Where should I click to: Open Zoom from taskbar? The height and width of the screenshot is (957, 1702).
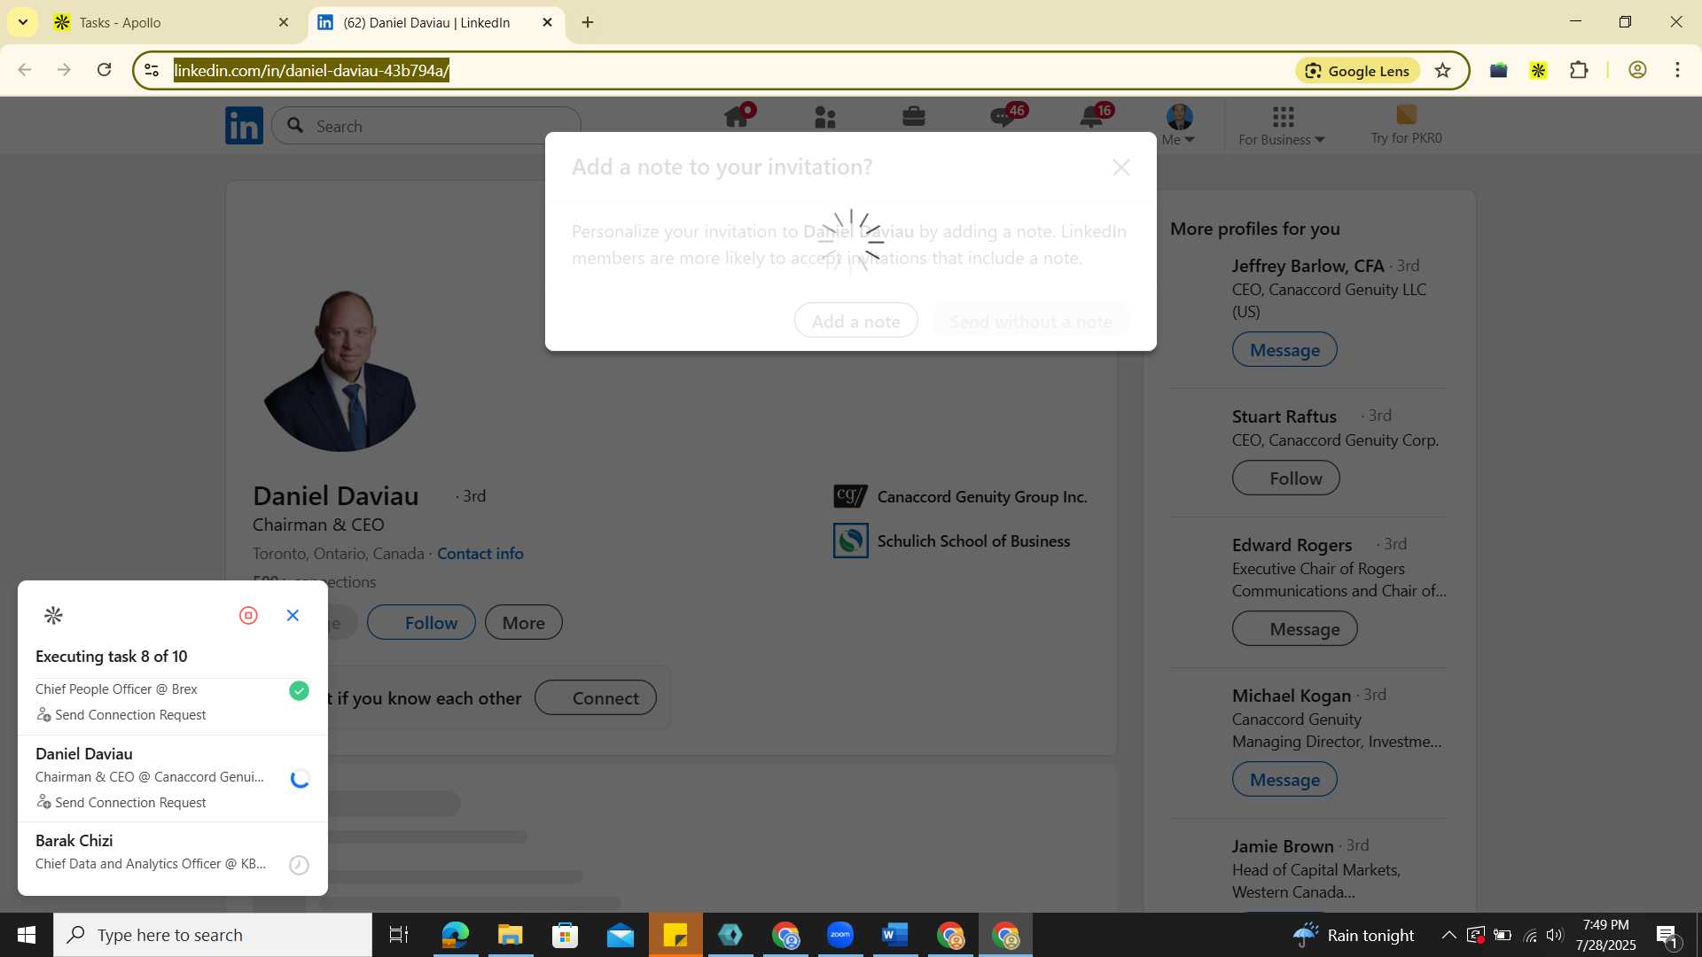(840, 935)
